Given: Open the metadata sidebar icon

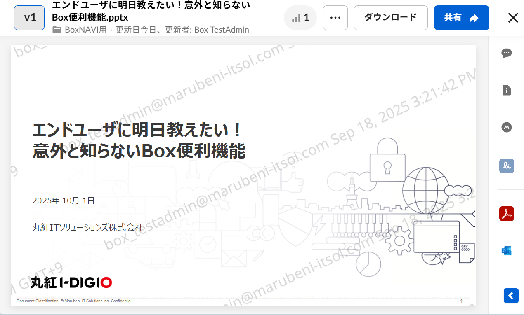Looking at the screenshot, I should pos(507,128).
